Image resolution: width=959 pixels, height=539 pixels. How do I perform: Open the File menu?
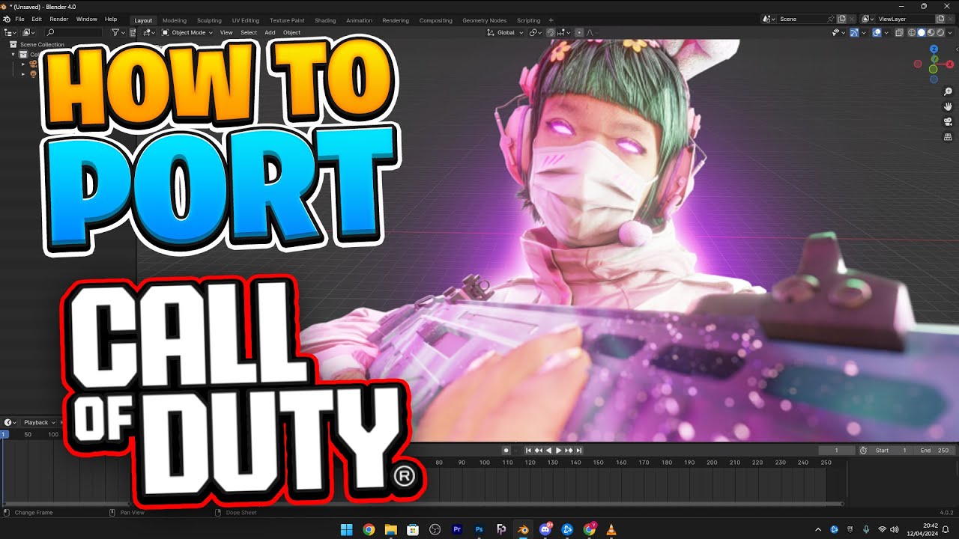[19, 19]
